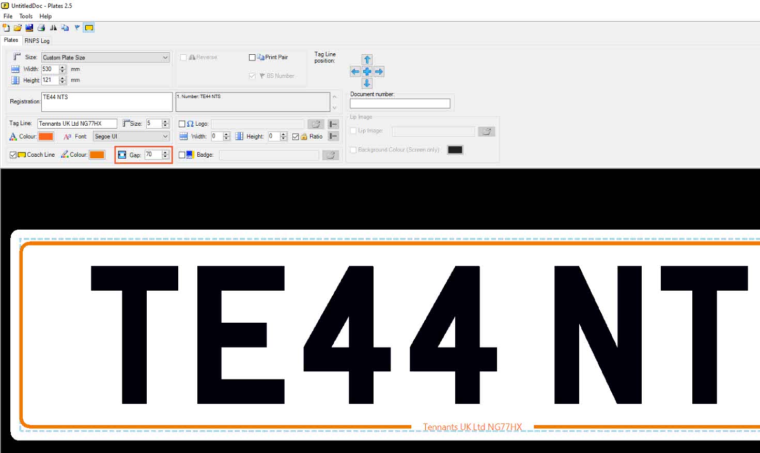Browse for a lip image file
The image size is (760, 453).
(487, 131)
